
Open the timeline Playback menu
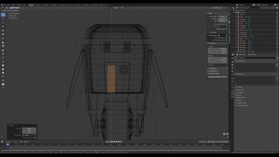pyautogui.click(x=8, y=142)
